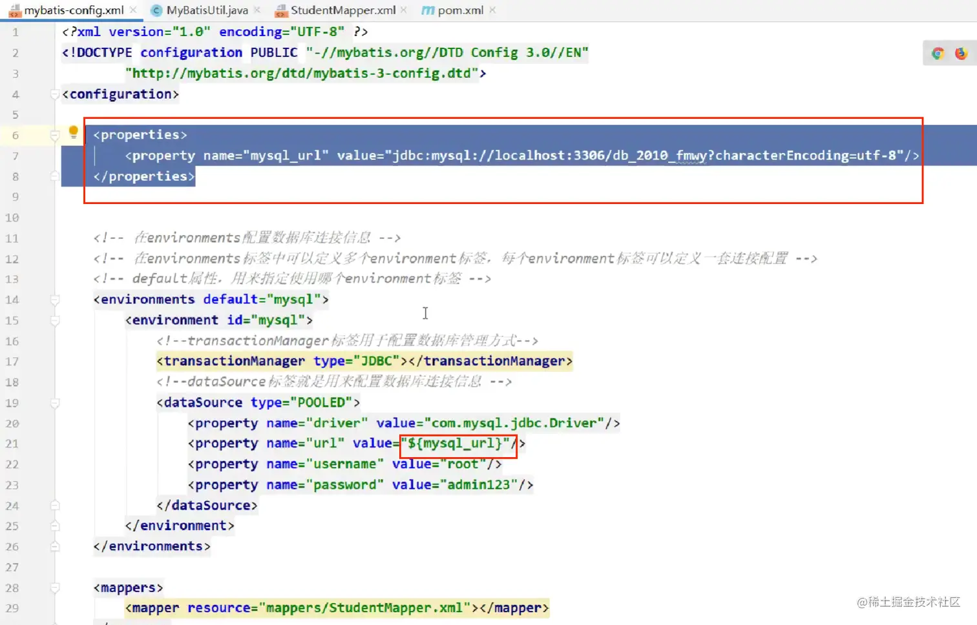Screen dimensions: 977x625
Task: Click dataSource type="POOLED" tag
Action: [x=258, y=403]
